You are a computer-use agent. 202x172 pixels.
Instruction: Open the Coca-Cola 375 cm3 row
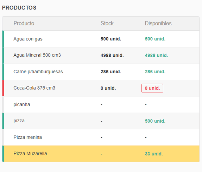coord(101,88)
